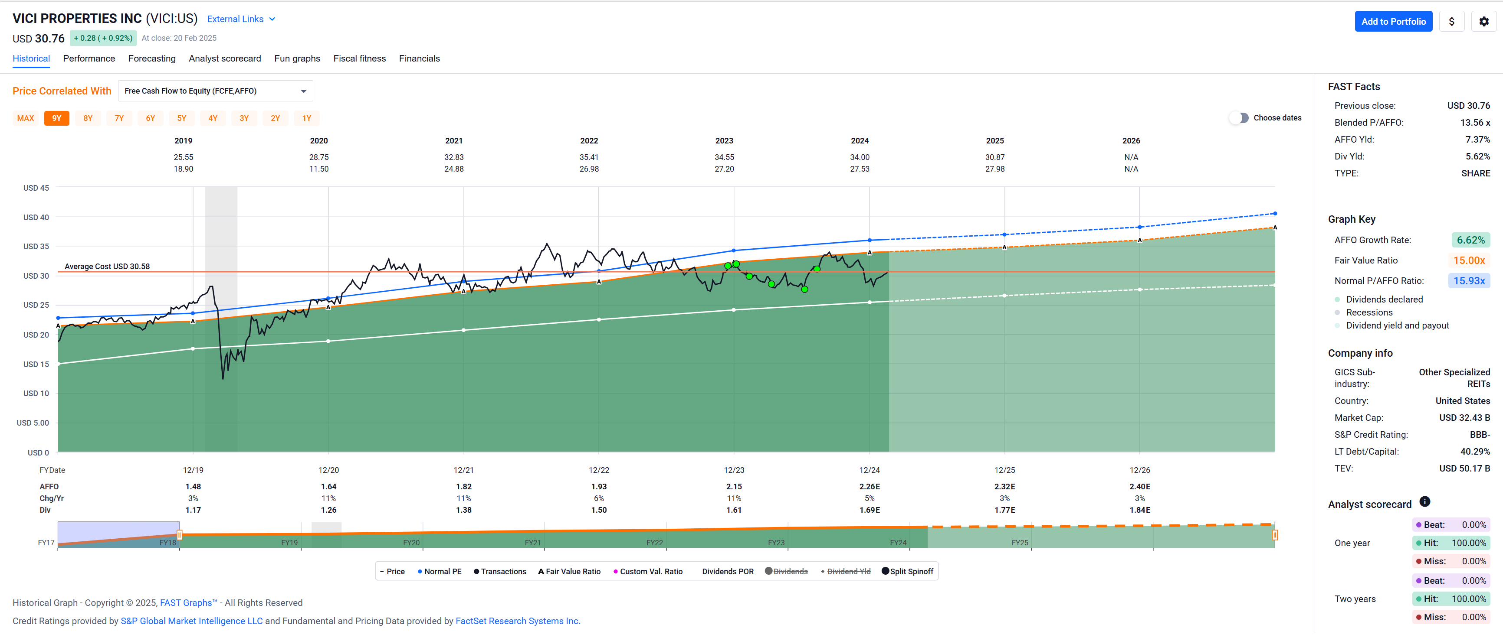Click the One year Beat 0.00% badge
The width and height of the screenshot is (1503, 641).
(x=1450, y=524)
